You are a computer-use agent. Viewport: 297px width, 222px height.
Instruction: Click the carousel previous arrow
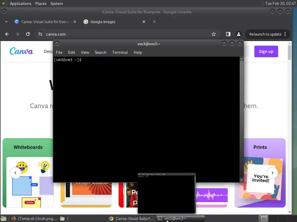click(x=15, y=173)
